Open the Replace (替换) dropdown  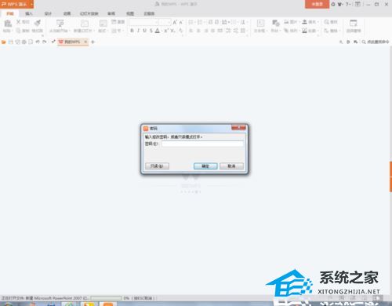[x=332, y=31]
